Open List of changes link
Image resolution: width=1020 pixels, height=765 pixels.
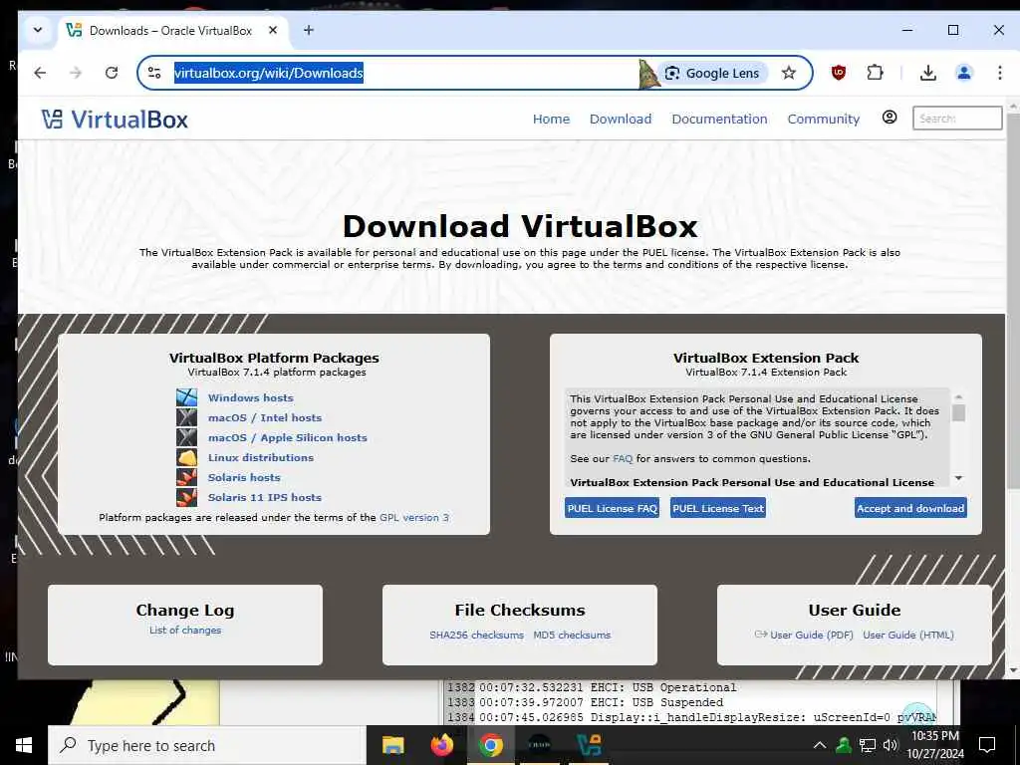(x=185, y=631)
